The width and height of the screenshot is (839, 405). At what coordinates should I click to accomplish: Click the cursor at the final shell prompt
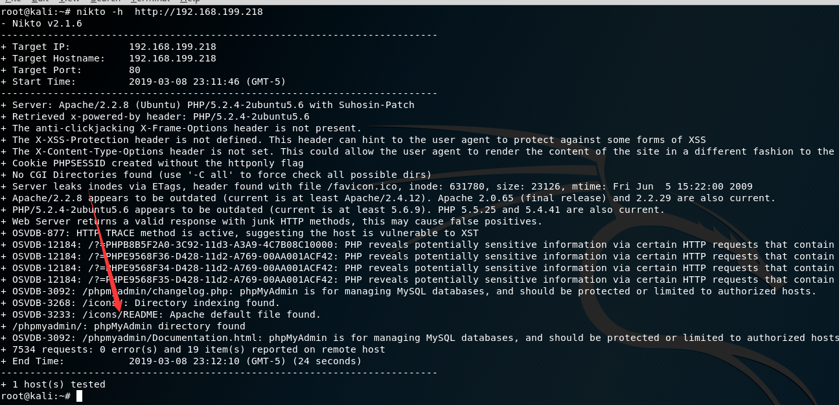pos(79,396)
